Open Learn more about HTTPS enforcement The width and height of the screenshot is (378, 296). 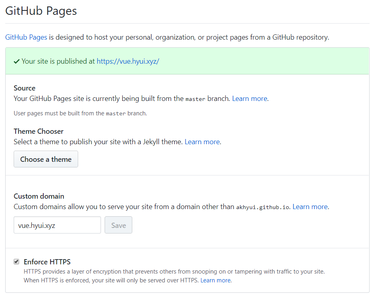(215, 280)
